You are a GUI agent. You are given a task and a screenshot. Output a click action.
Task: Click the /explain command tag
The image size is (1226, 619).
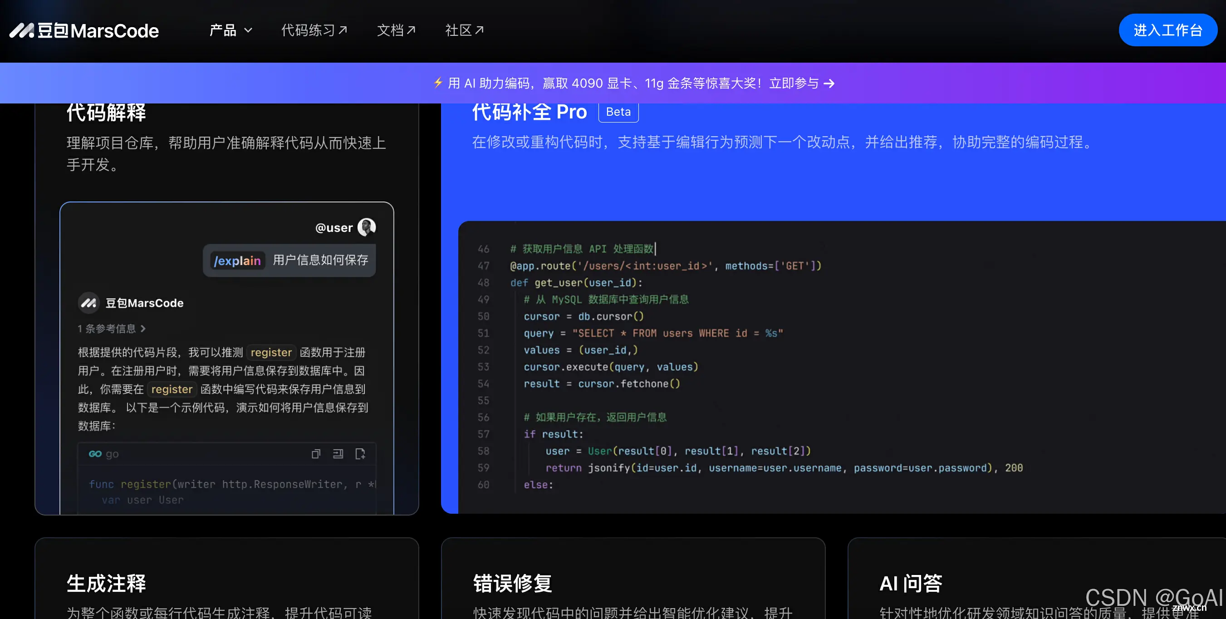[237, 260]
